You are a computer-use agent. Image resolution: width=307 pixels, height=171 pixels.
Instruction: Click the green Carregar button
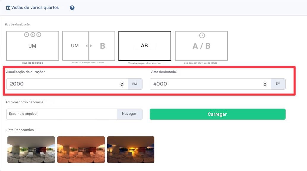[217, 114]
